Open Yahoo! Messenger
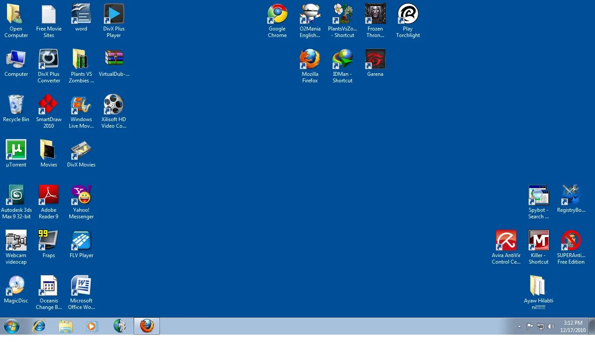Viewport: 595px width, 346px height. tap(81, 195)
